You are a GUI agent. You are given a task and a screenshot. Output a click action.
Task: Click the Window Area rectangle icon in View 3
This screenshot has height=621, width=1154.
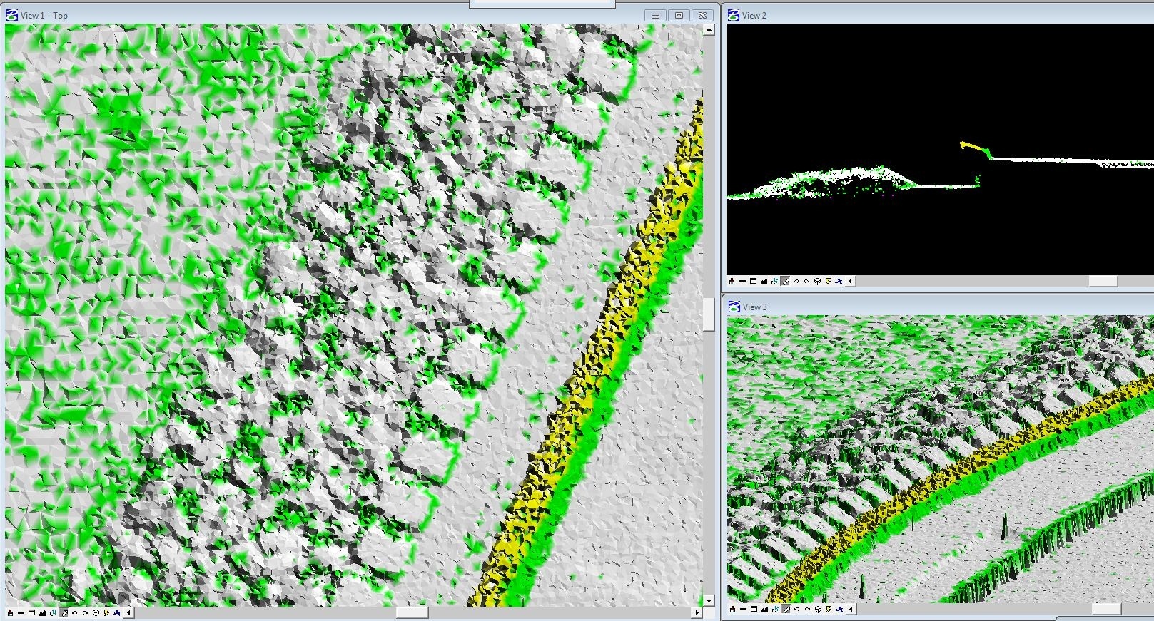point(753,610)
